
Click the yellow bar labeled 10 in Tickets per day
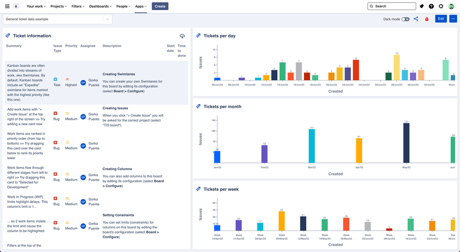[x=396, y=68]
